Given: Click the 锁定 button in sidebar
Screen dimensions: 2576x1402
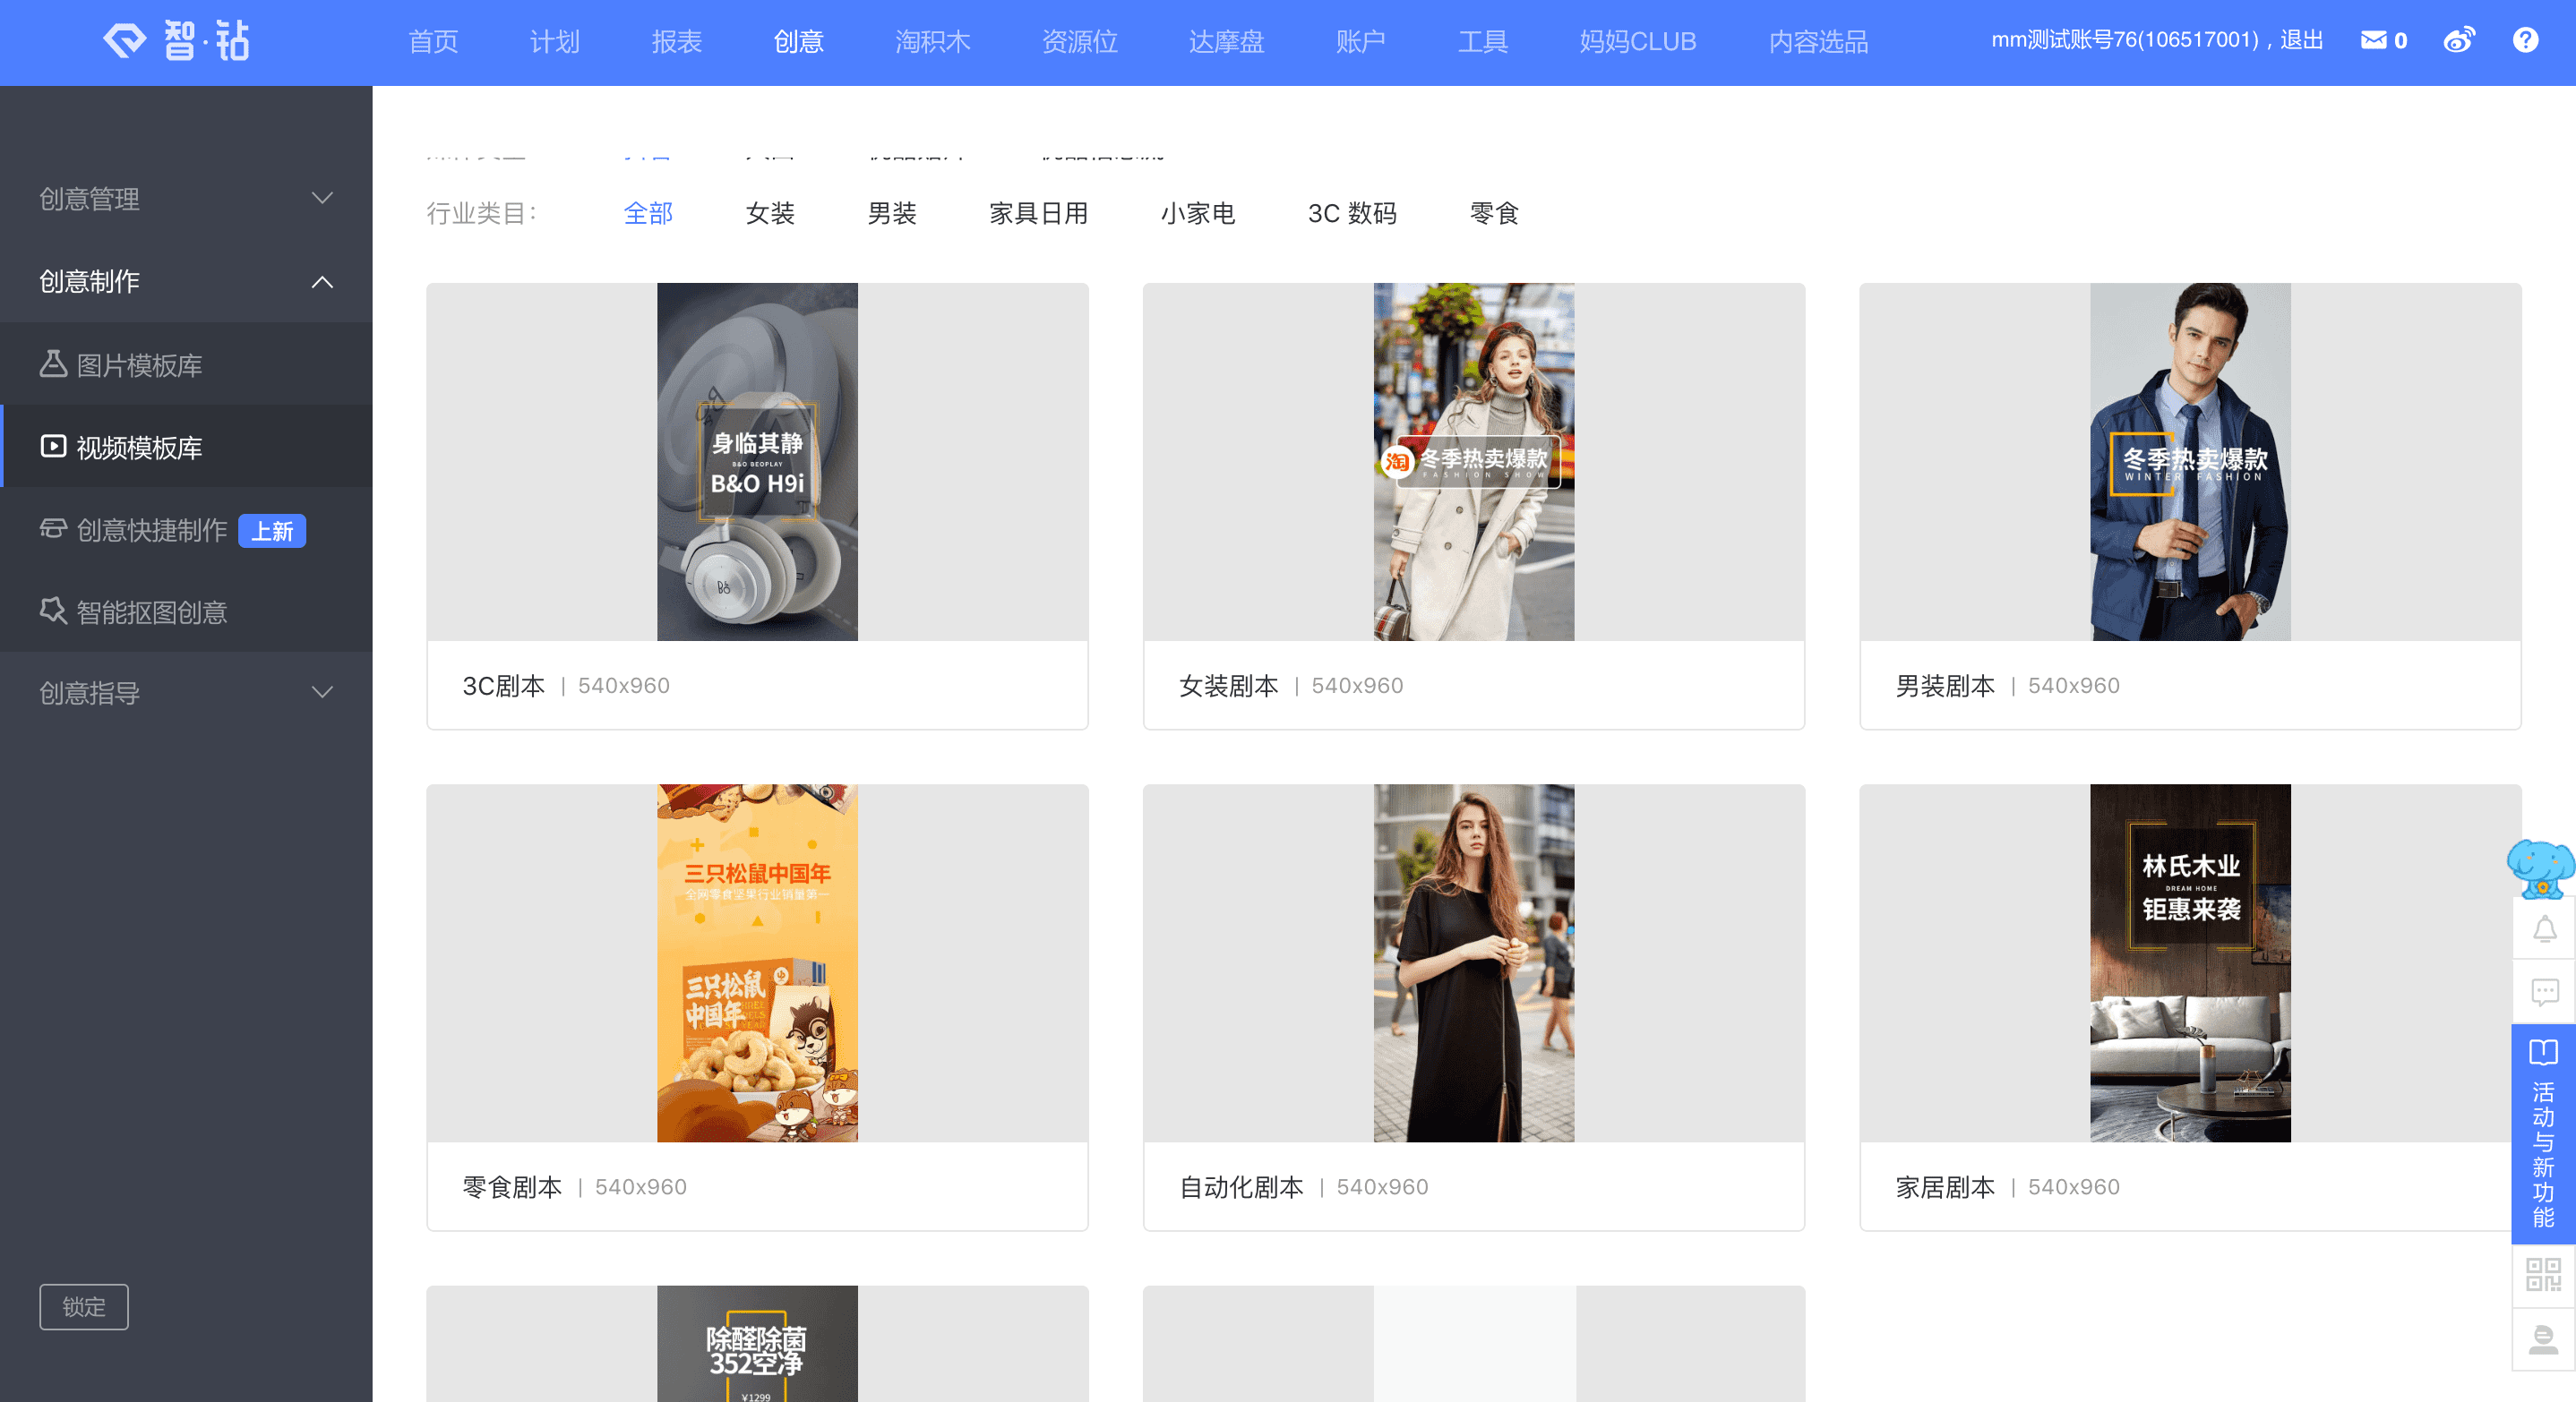Looking at the screenshot, I should 84,1306.
